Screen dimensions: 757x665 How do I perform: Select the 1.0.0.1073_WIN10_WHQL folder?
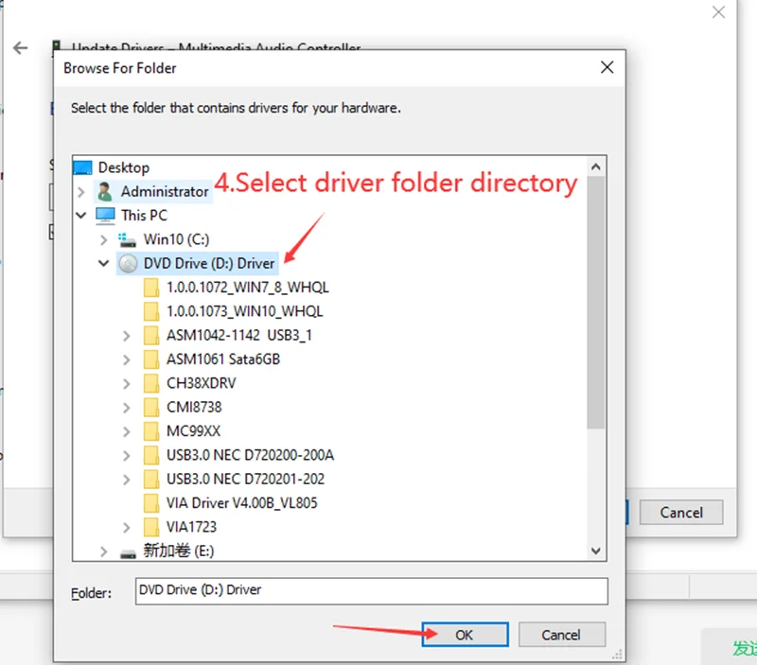pos(244,311)
